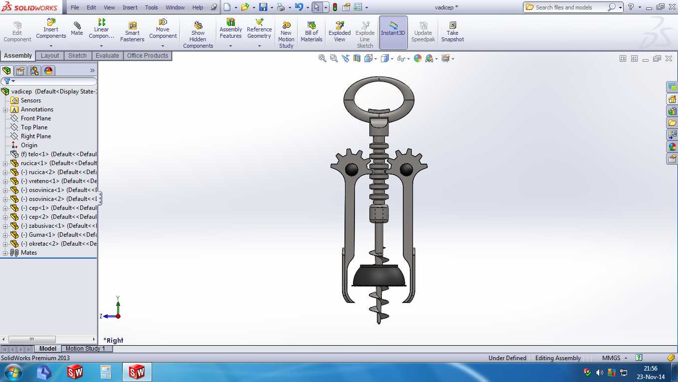Open the Tools menu
Screen dimensions: 678x382
152,7
